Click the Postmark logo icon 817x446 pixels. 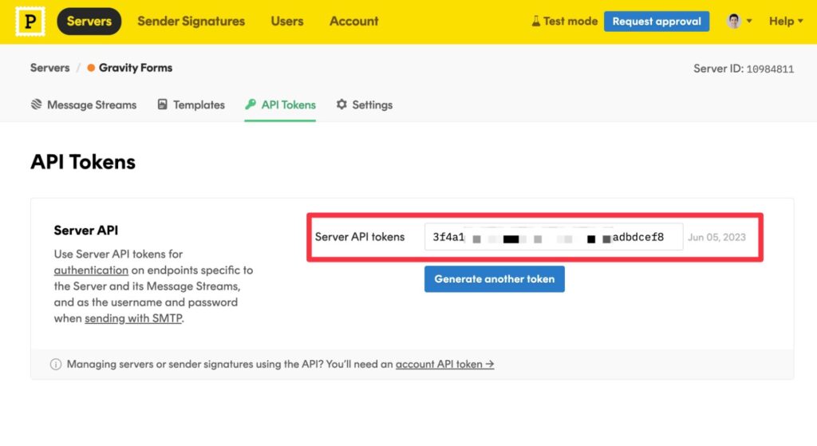pos(30,22)
